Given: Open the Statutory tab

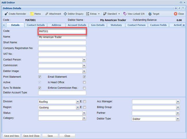Looking at the screenshot, I should pyautogui.click(x=116, y=25).
